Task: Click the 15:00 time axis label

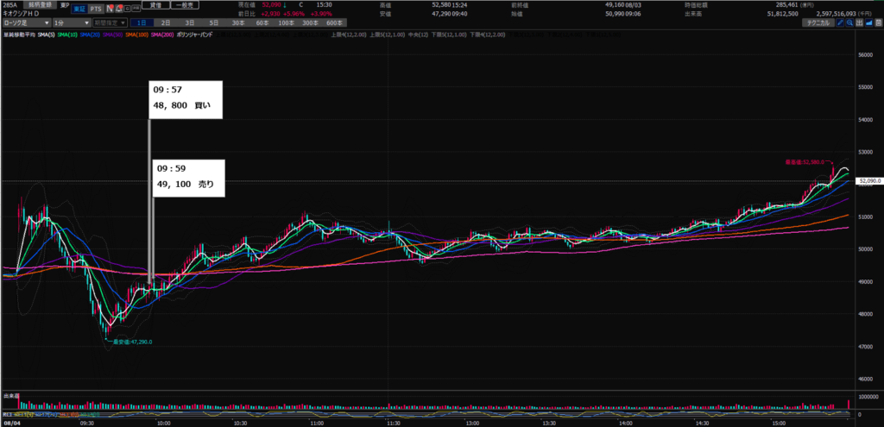Action: click(778, 423)
